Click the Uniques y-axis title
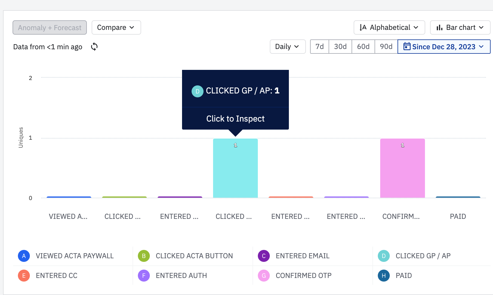 pyautogui.click(x=21, y=137)
